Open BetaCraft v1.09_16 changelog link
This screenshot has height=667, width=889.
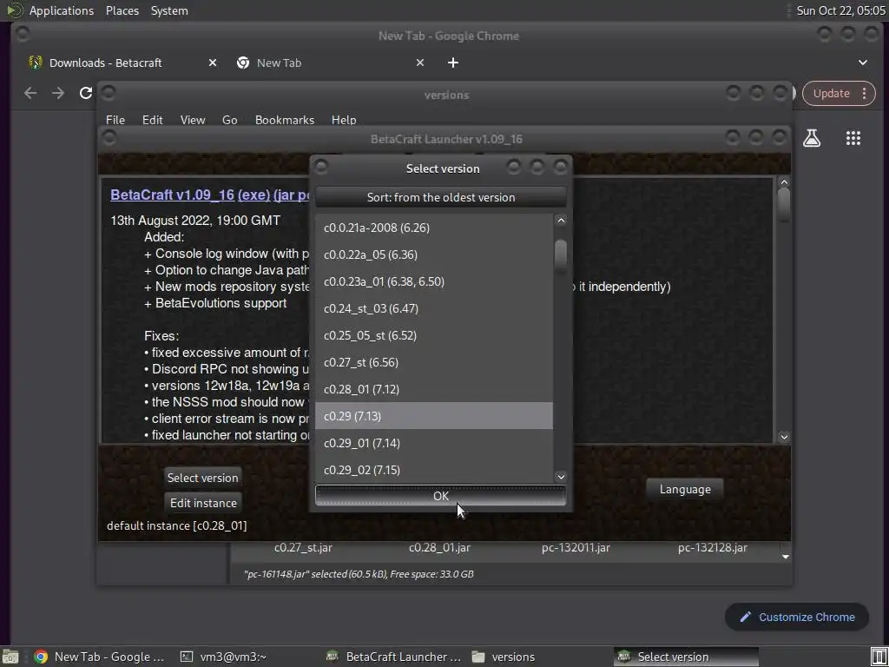click(173, 195)
